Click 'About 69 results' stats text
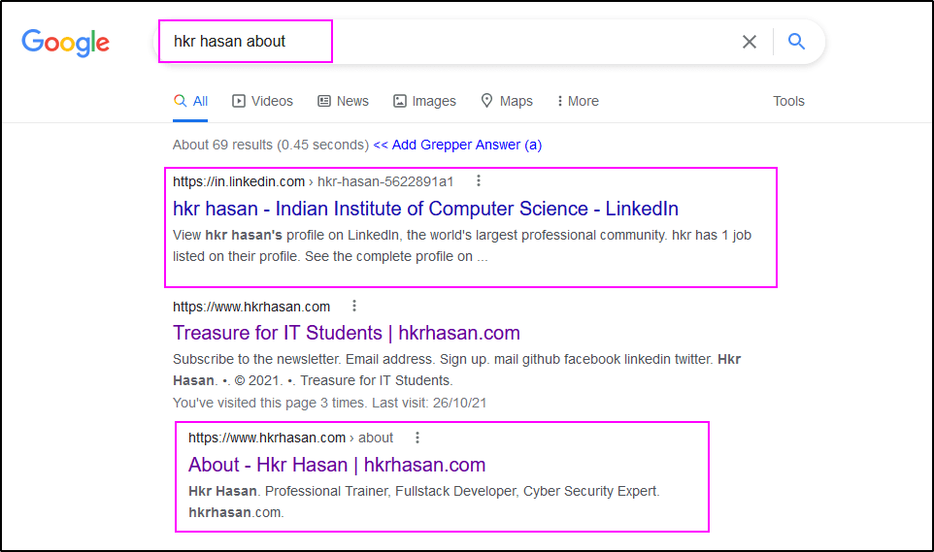The image size is (934, 552). coord(271,145)
